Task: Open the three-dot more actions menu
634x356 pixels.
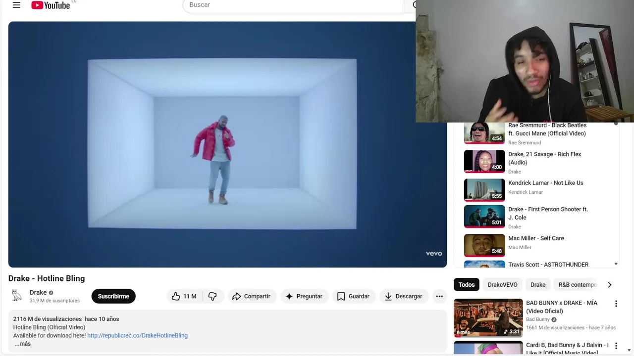Action: [439, 296]
